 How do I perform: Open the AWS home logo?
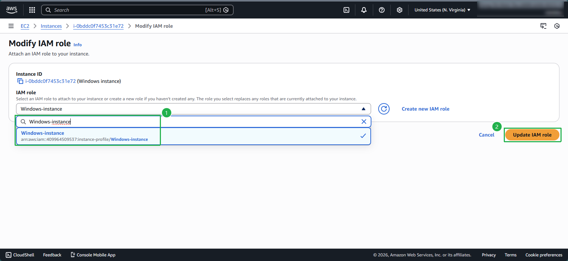(x=11, y=10)
